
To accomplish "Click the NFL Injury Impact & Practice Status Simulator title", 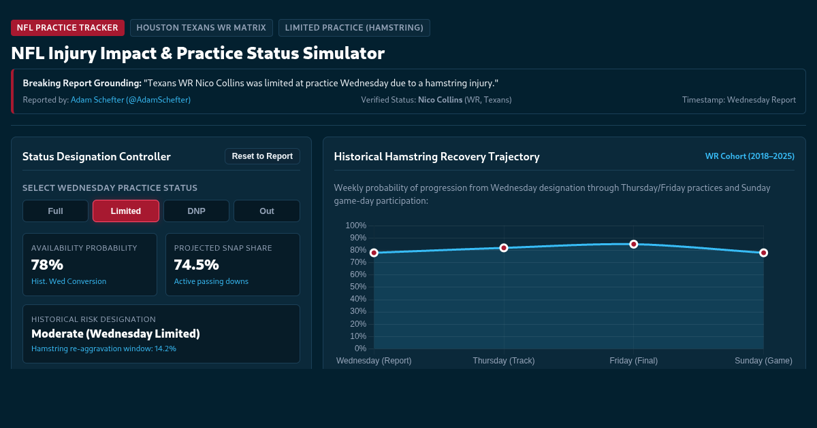I will click(x=198, y=53).
